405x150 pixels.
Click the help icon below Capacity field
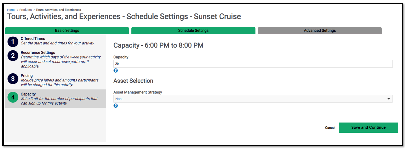pyautogui.click(x=116, y=71)
